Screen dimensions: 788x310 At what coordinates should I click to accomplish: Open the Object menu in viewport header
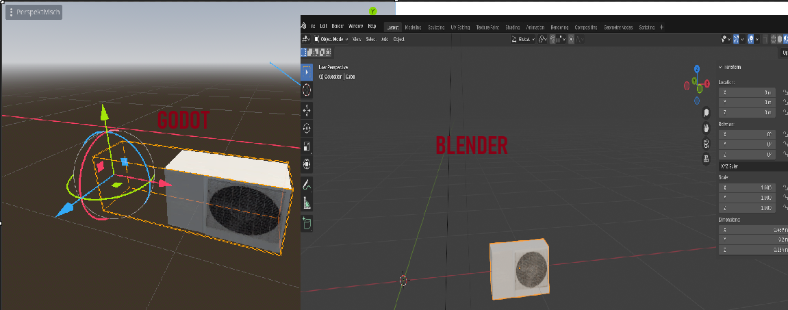tap(398, 39)
